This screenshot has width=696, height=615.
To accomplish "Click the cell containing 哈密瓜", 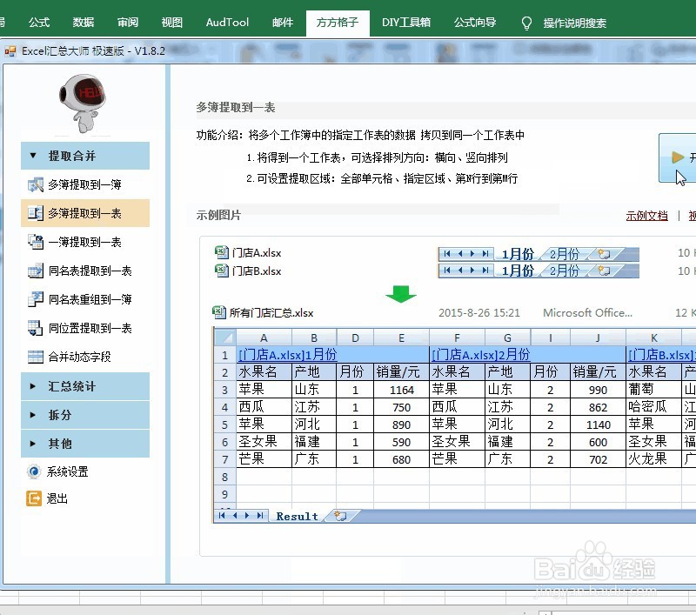I will point(653,407).
